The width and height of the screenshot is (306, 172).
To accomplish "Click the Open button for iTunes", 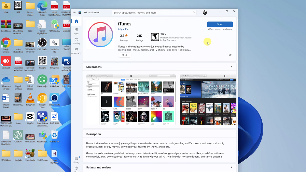I will 220,24.
